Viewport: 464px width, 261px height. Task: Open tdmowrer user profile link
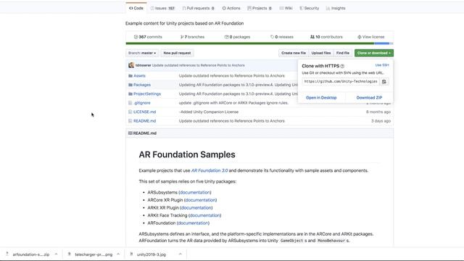(x=144, y=65)
